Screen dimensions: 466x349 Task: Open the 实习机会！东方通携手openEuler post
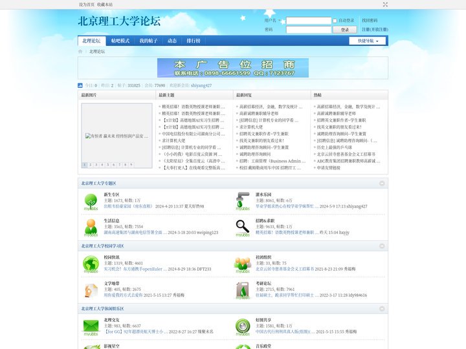(x=135, y=269)
